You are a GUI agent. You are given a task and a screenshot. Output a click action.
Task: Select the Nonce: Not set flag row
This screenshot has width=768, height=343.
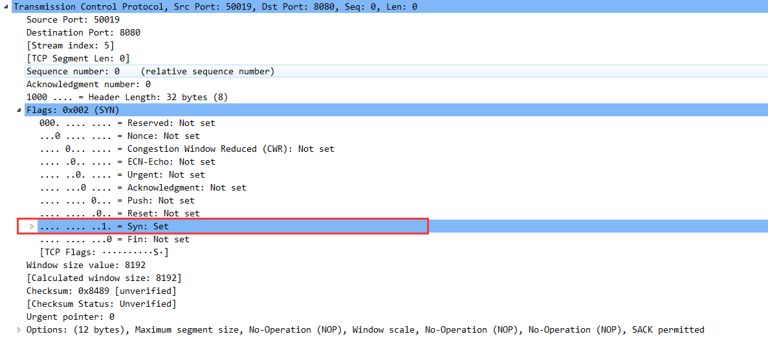[120, 136]
